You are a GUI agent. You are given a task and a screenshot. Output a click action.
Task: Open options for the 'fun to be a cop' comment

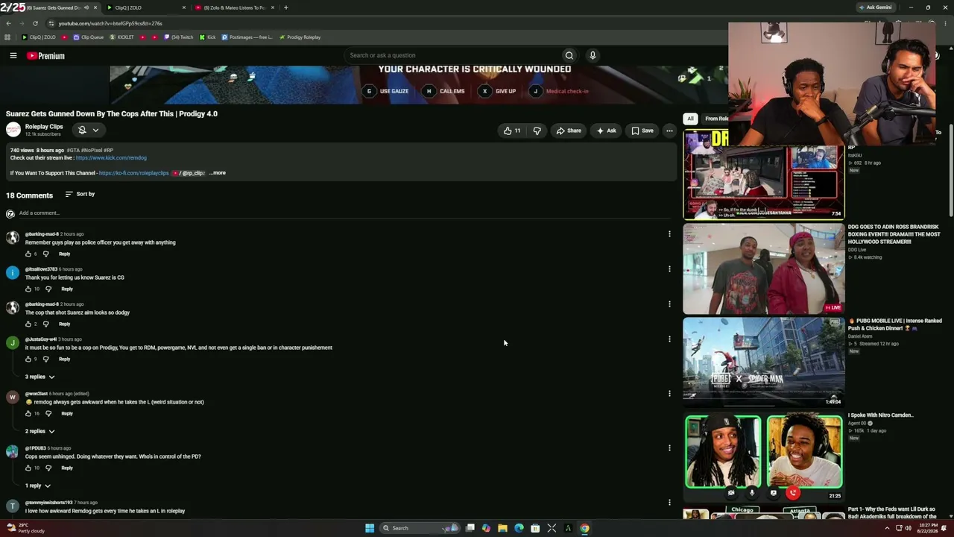(669, 339)
